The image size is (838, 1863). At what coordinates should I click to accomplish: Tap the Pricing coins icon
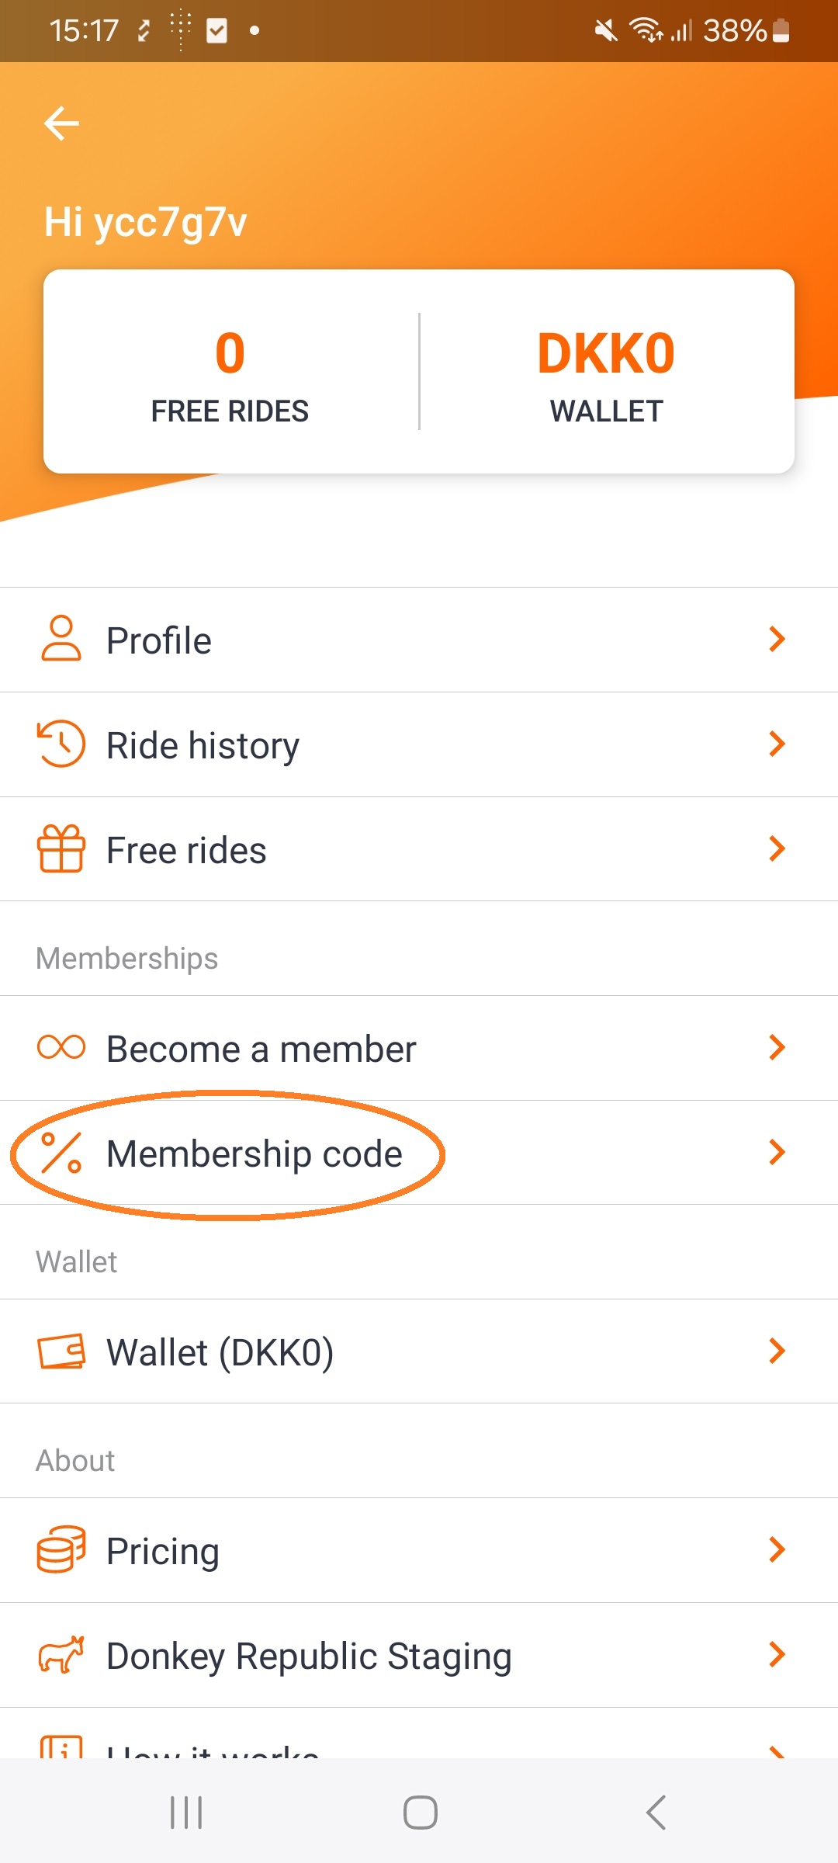coord(61,1549)
